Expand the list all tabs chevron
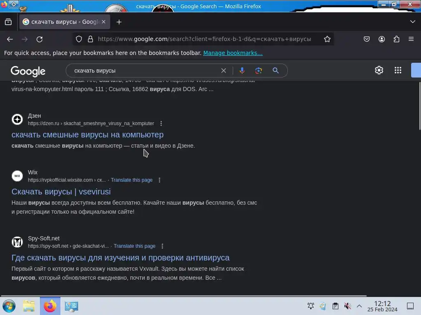Viewport: 421px width, 315px height. pos(413,22)
